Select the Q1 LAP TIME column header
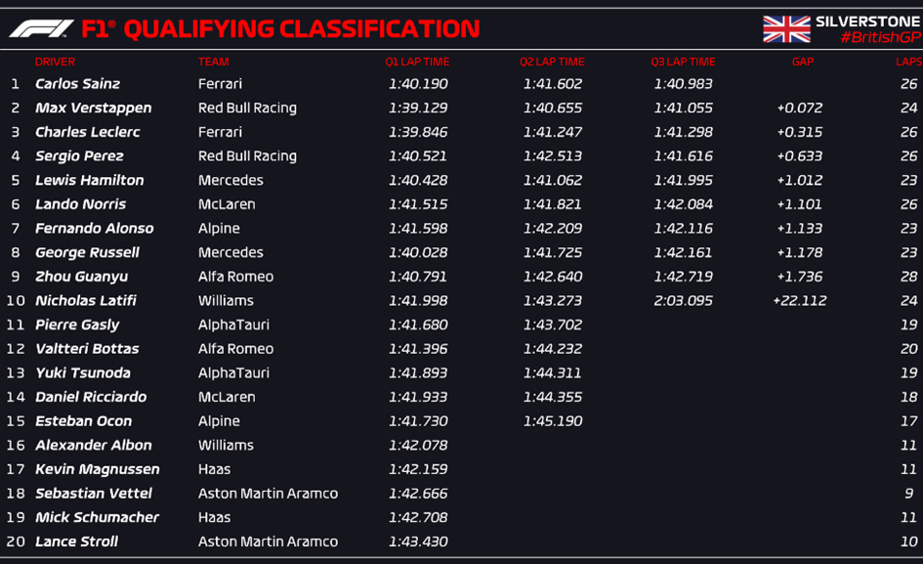The width and height of the screenshot is (923, 564). pos(417,62)
